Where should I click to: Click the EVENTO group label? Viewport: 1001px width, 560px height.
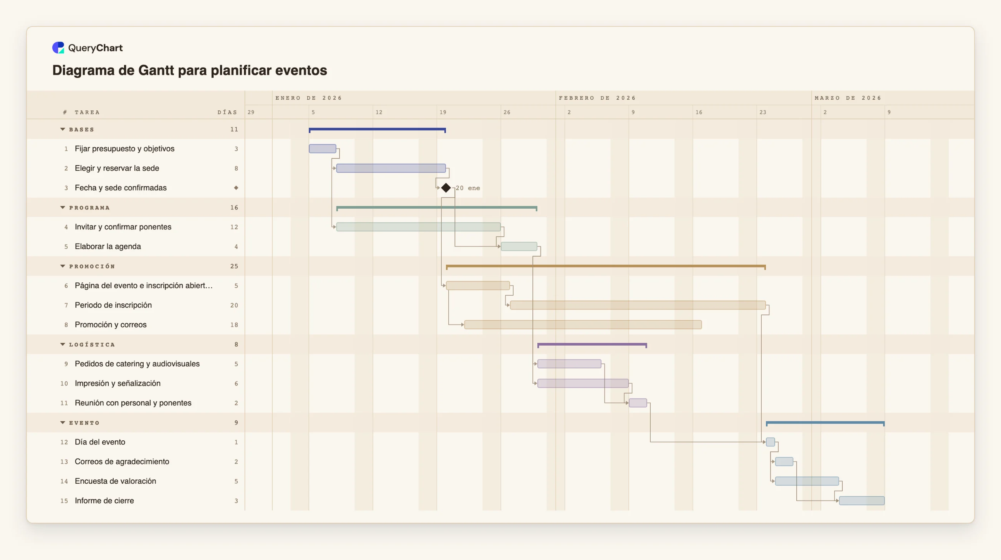[85, 423]
